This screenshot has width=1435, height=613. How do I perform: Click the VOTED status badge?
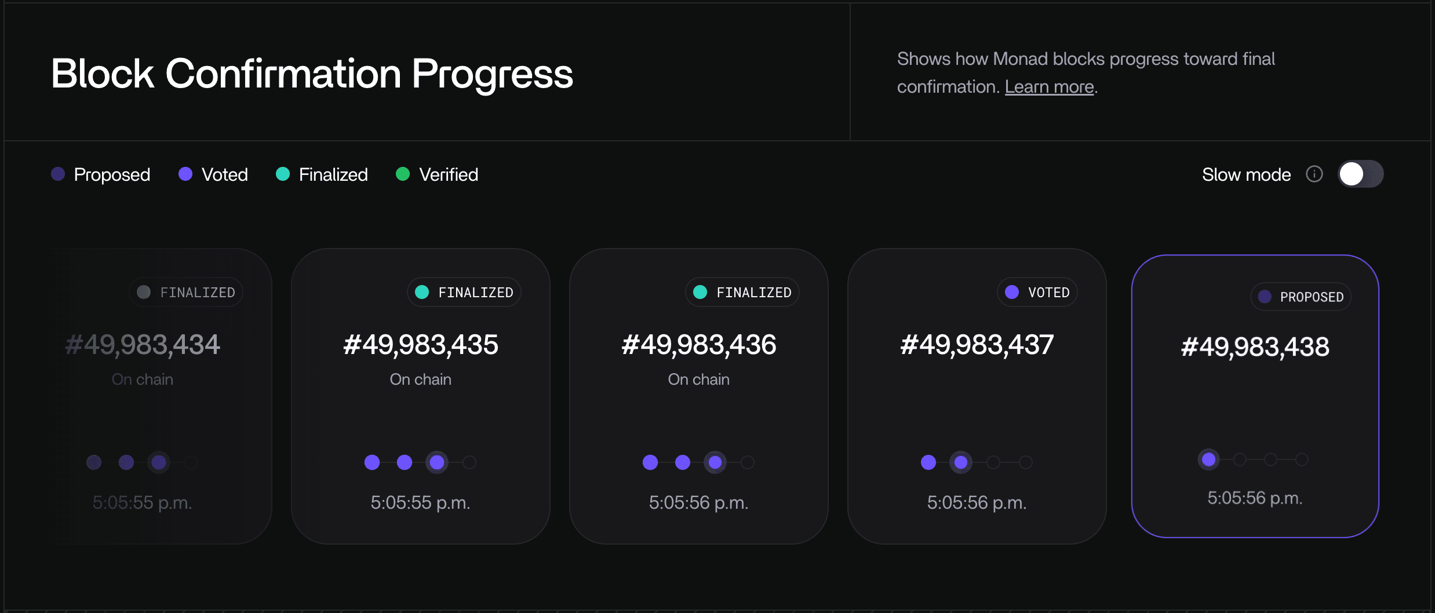point(1037,292)
